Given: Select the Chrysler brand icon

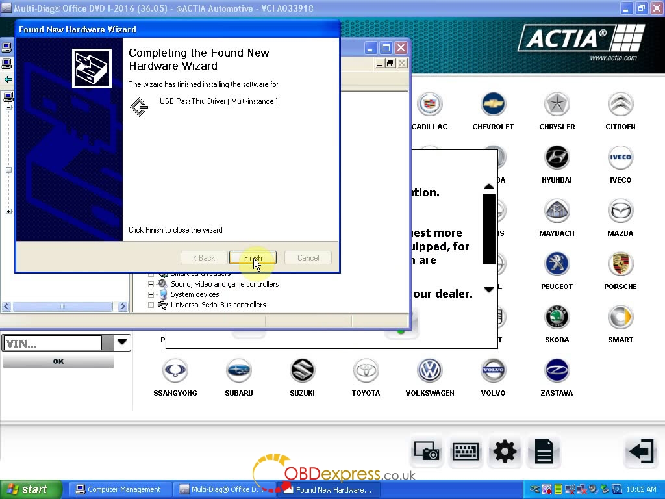Looking at the screenshot, I should pos(557,105).
